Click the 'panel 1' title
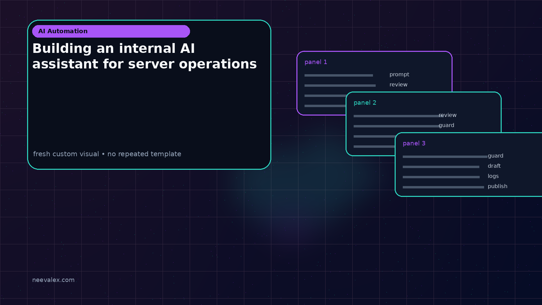The height and width of the screenshot is (305, 542). (316, 62)
